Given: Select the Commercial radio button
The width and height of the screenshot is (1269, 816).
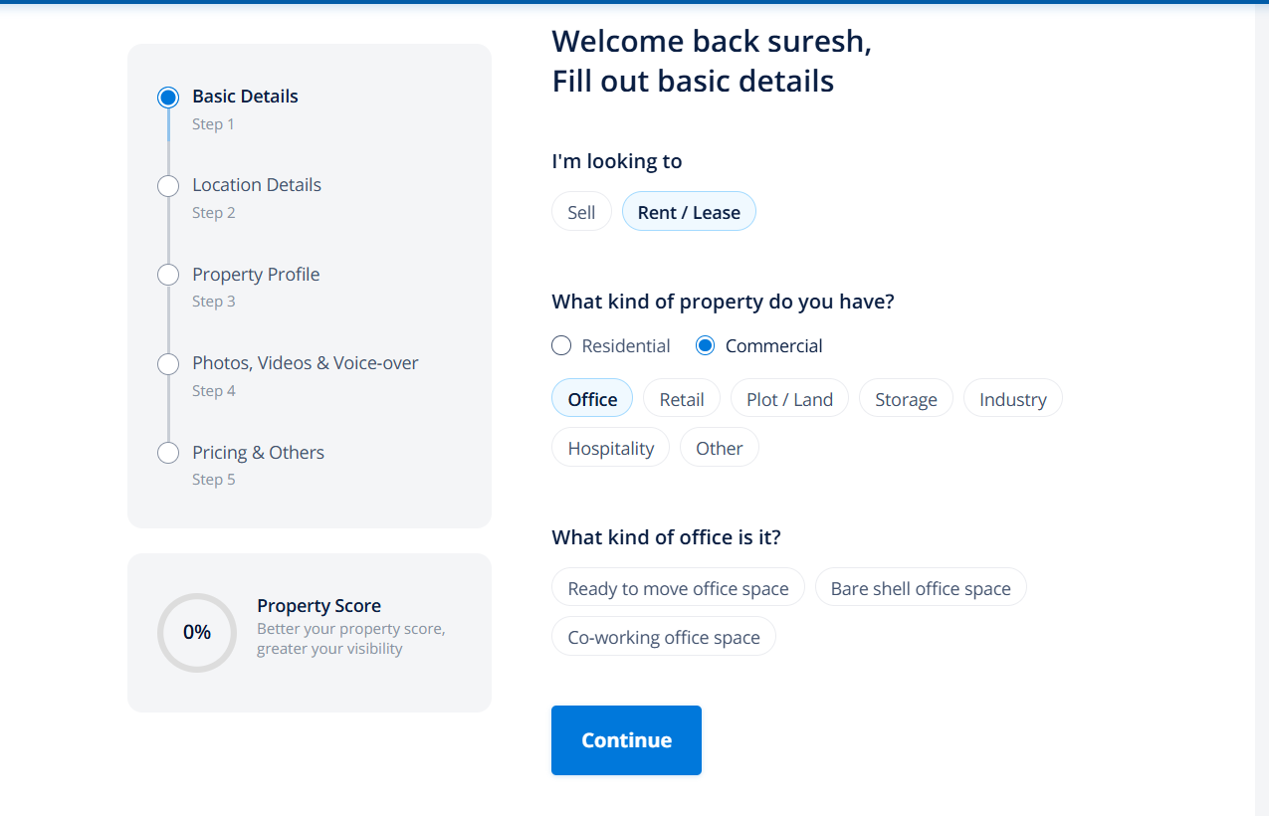Looking at the screenshot, I should 705,345.
